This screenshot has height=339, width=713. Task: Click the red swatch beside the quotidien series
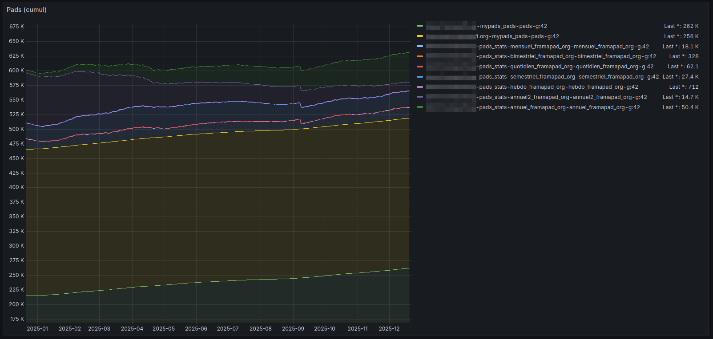[x=420, y=67]
